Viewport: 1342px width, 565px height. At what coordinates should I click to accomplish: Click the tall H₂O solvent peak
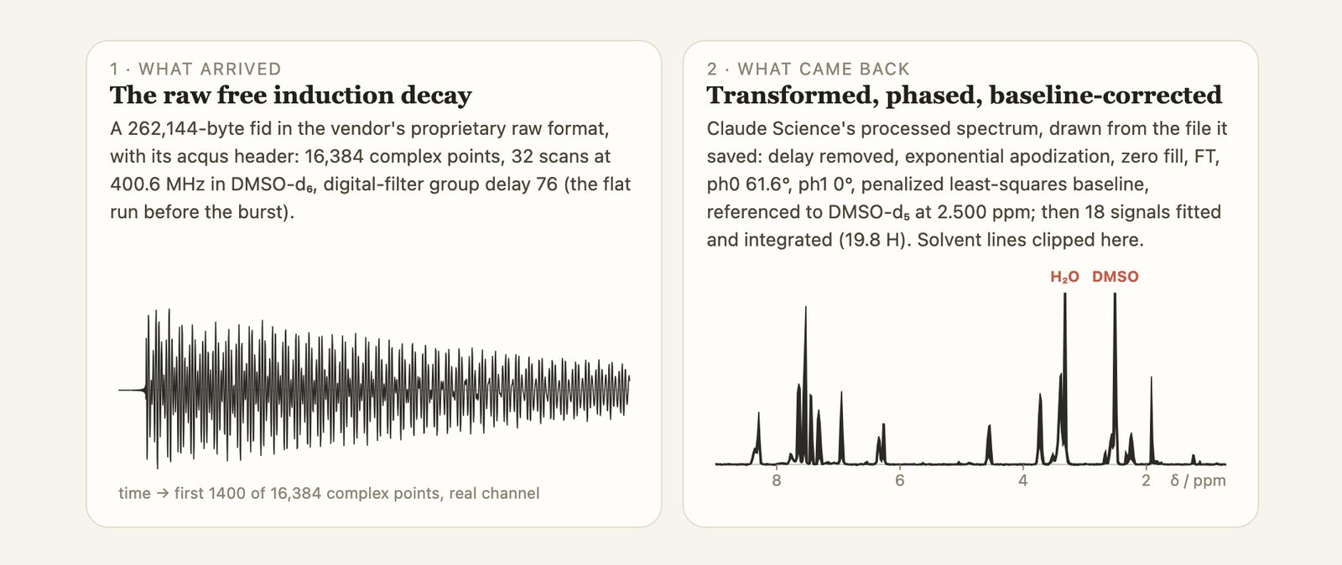coord(1065,377)
